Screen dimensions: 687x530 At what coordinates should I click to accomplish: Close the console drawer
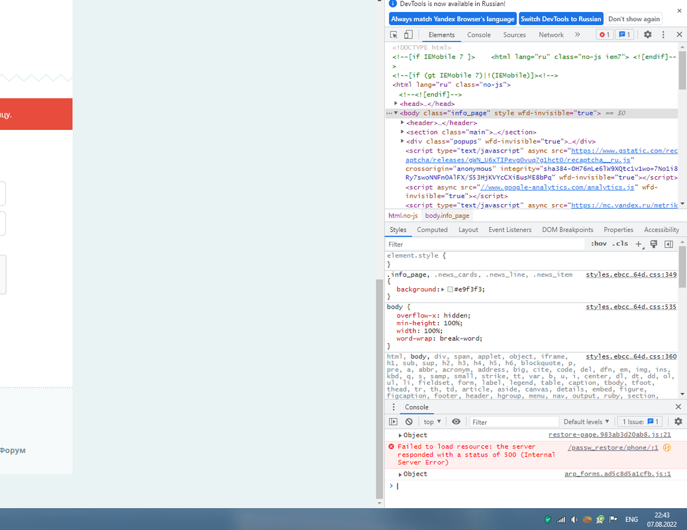tap(678, 407)
